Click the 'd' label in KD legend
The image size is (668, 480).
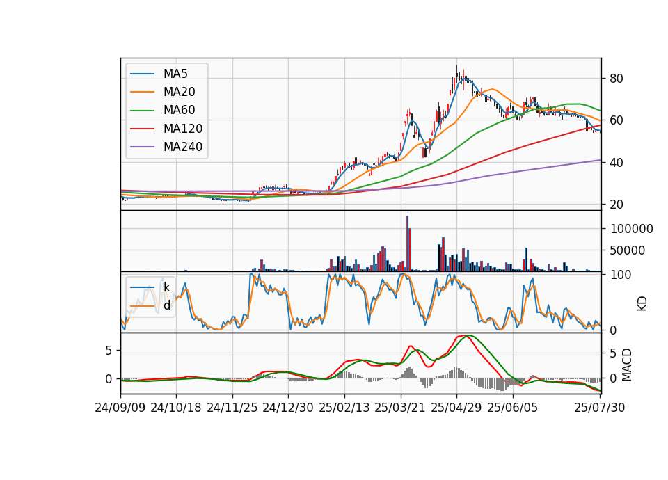[167, 306]
